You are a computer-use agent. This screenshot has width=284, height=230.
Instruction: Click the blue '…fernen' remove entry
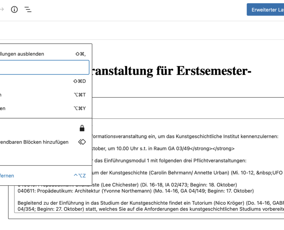44,176
